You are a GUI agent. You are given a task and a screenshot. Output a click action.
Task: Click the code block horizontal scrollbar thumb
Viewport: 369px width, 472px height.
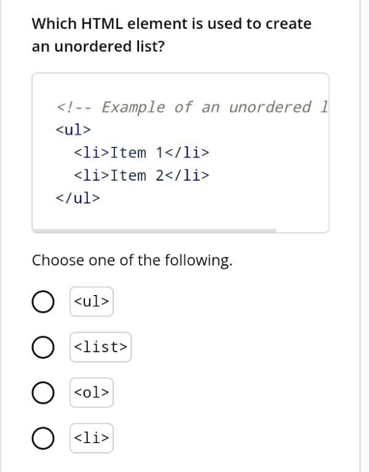154,231
